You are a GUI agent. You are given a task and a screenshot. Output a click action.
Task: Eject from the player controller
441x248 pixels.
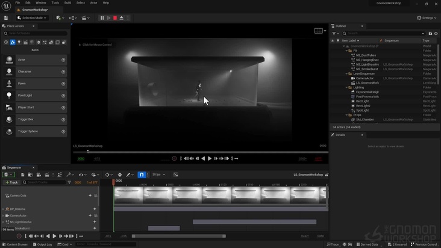point(122,18)
